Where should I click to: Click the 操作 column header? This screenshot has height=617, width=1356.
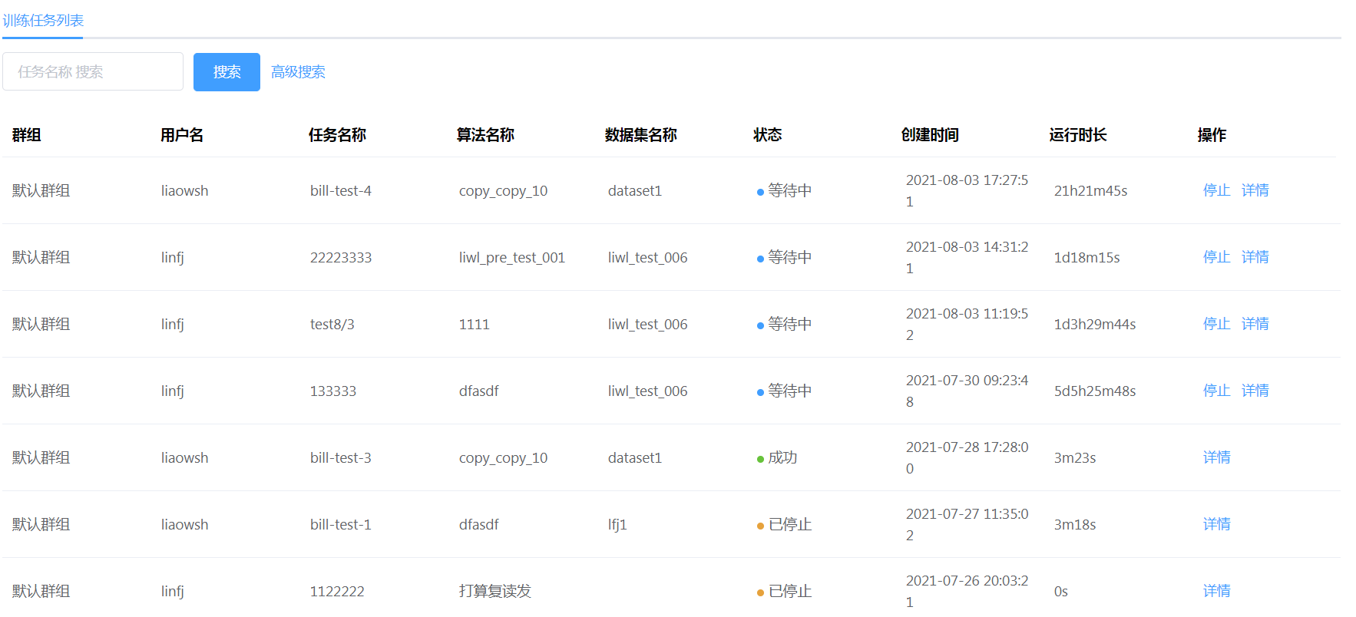1212,135
